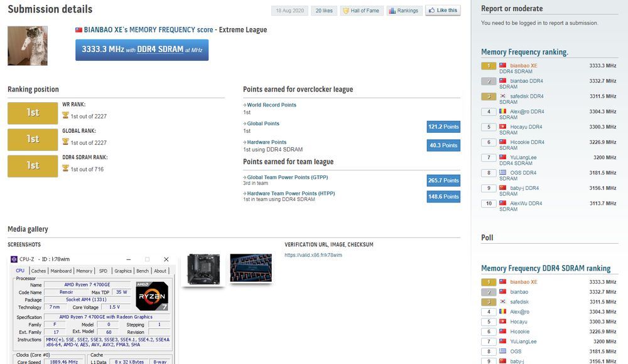
Task: Click the Hong Kong flag beside Hocayu DDR4
Action: tap(502, 127)
